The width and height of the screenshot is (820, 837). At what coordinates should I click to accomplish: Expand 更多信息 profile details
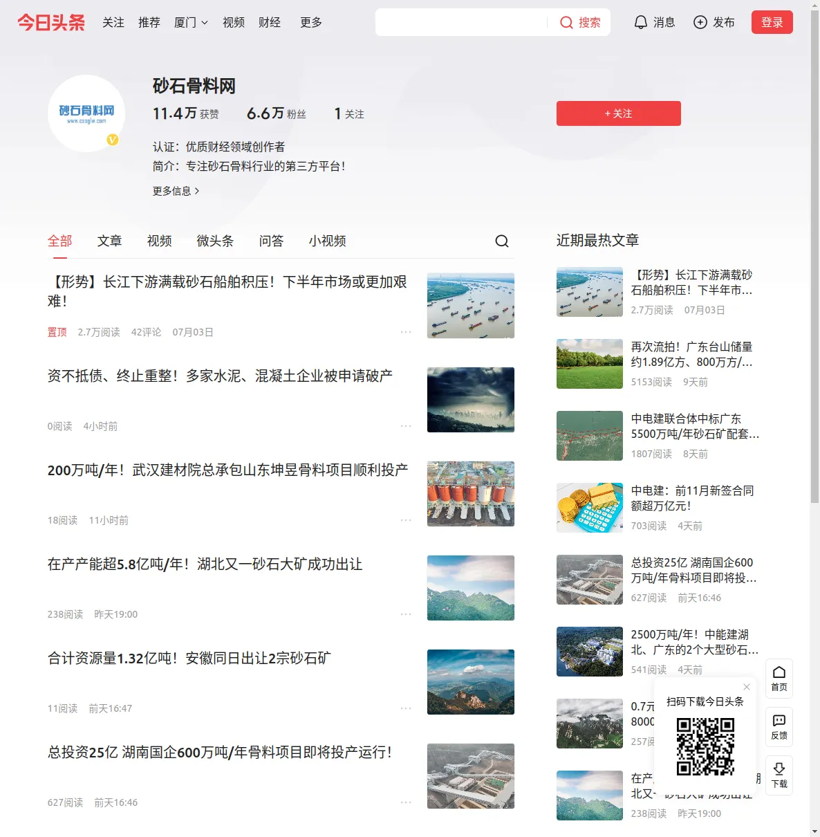[x=176, y=191]
